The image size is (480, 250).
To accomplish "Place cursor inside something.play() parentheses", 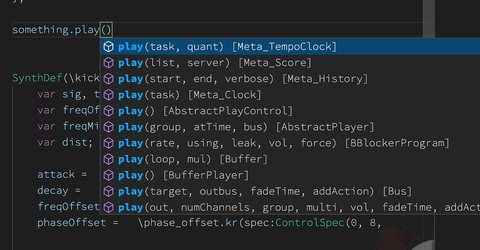I will (x=106, y=30).
